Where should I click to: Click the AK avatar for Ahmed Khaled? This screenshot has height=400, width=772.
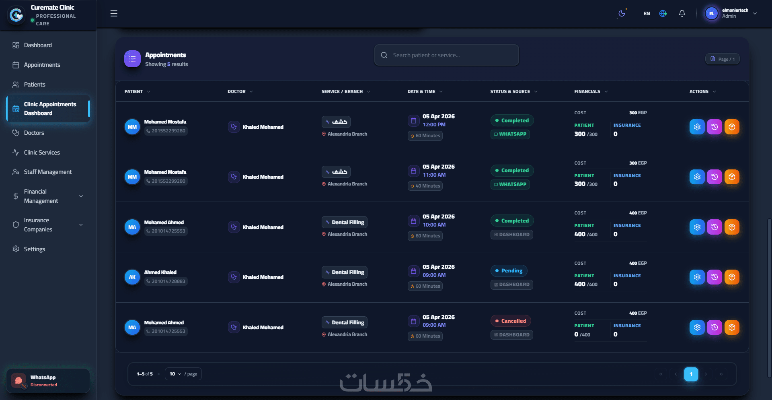pyautogui.click(x=132, y=277)
